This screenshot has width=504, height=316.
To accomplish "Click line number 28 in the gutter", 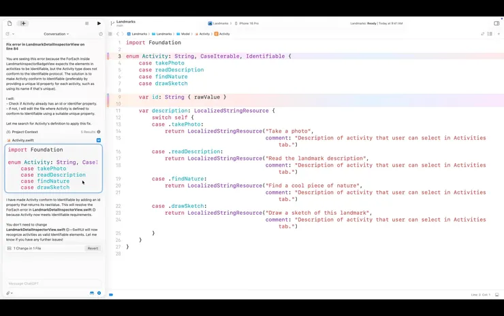I will (119, 253).
